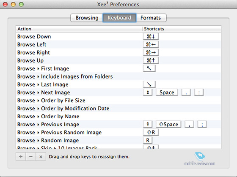The image size is (237, 177).
Task: Select the Command Down arrow key for Browse Down
Action: click(151, 36)
